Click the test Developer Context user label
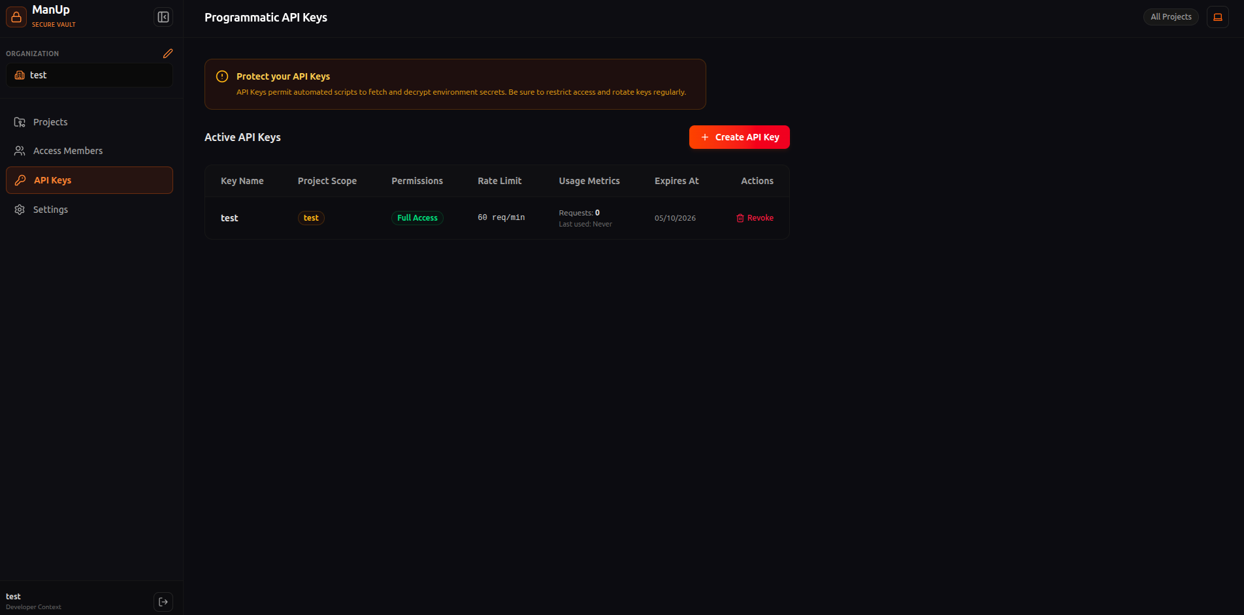This screenshot has width=1244, height=615. [33, 601]
